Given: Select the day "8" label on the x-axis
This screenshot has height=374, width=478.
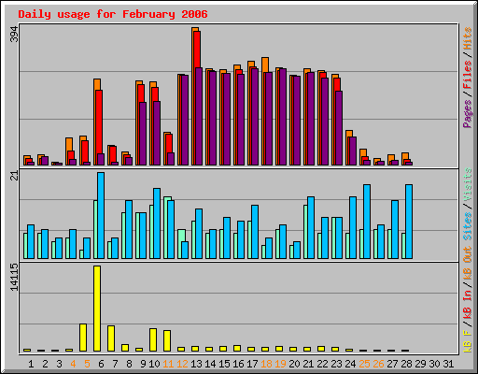Looking at the screenshot, I should tap(129, 364).
